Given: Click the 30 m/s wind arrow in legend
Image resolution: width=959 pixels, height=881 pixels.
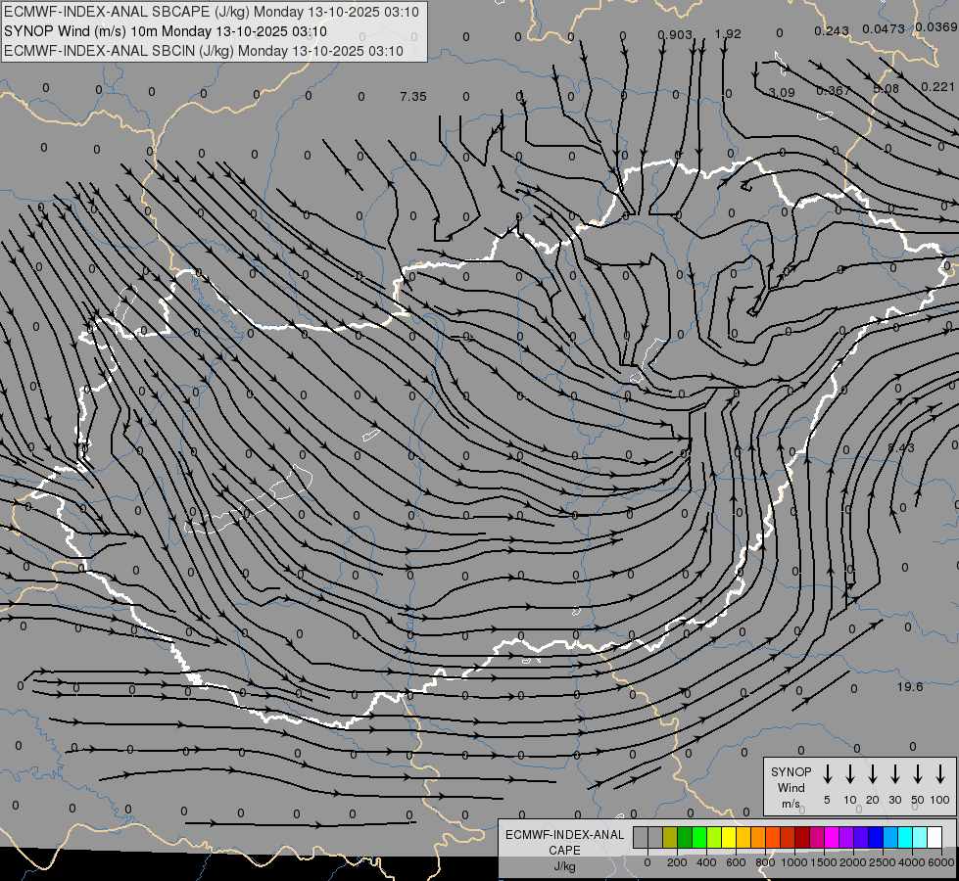Looking at the screenshot, I should click(894, 774).
